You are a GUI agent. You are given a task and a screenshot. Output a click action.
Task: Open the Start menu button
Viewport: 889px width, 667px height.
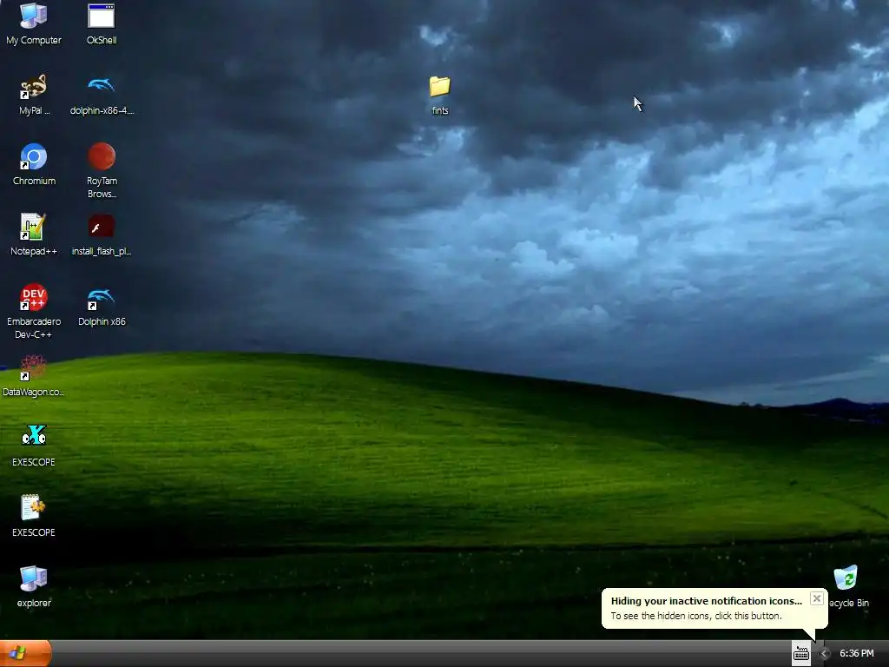[25, 653]
